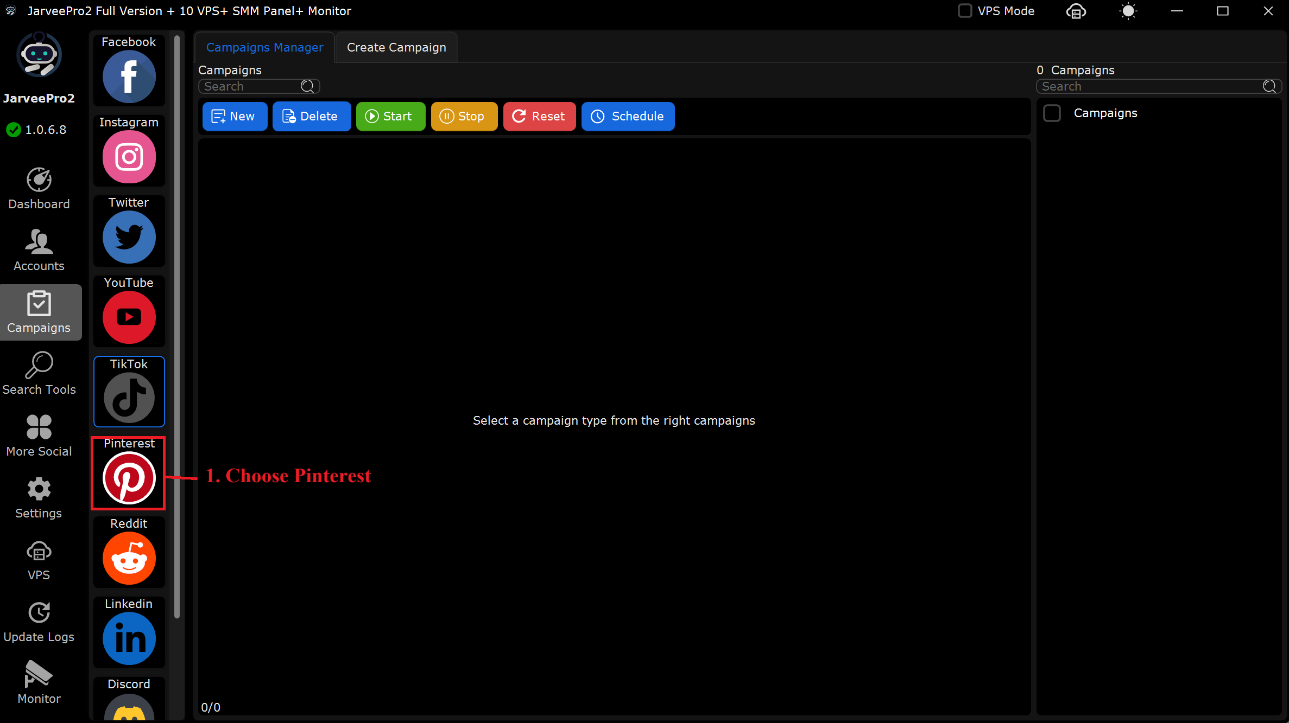Click the right panel search magnifier icon

pos(1269,86)
